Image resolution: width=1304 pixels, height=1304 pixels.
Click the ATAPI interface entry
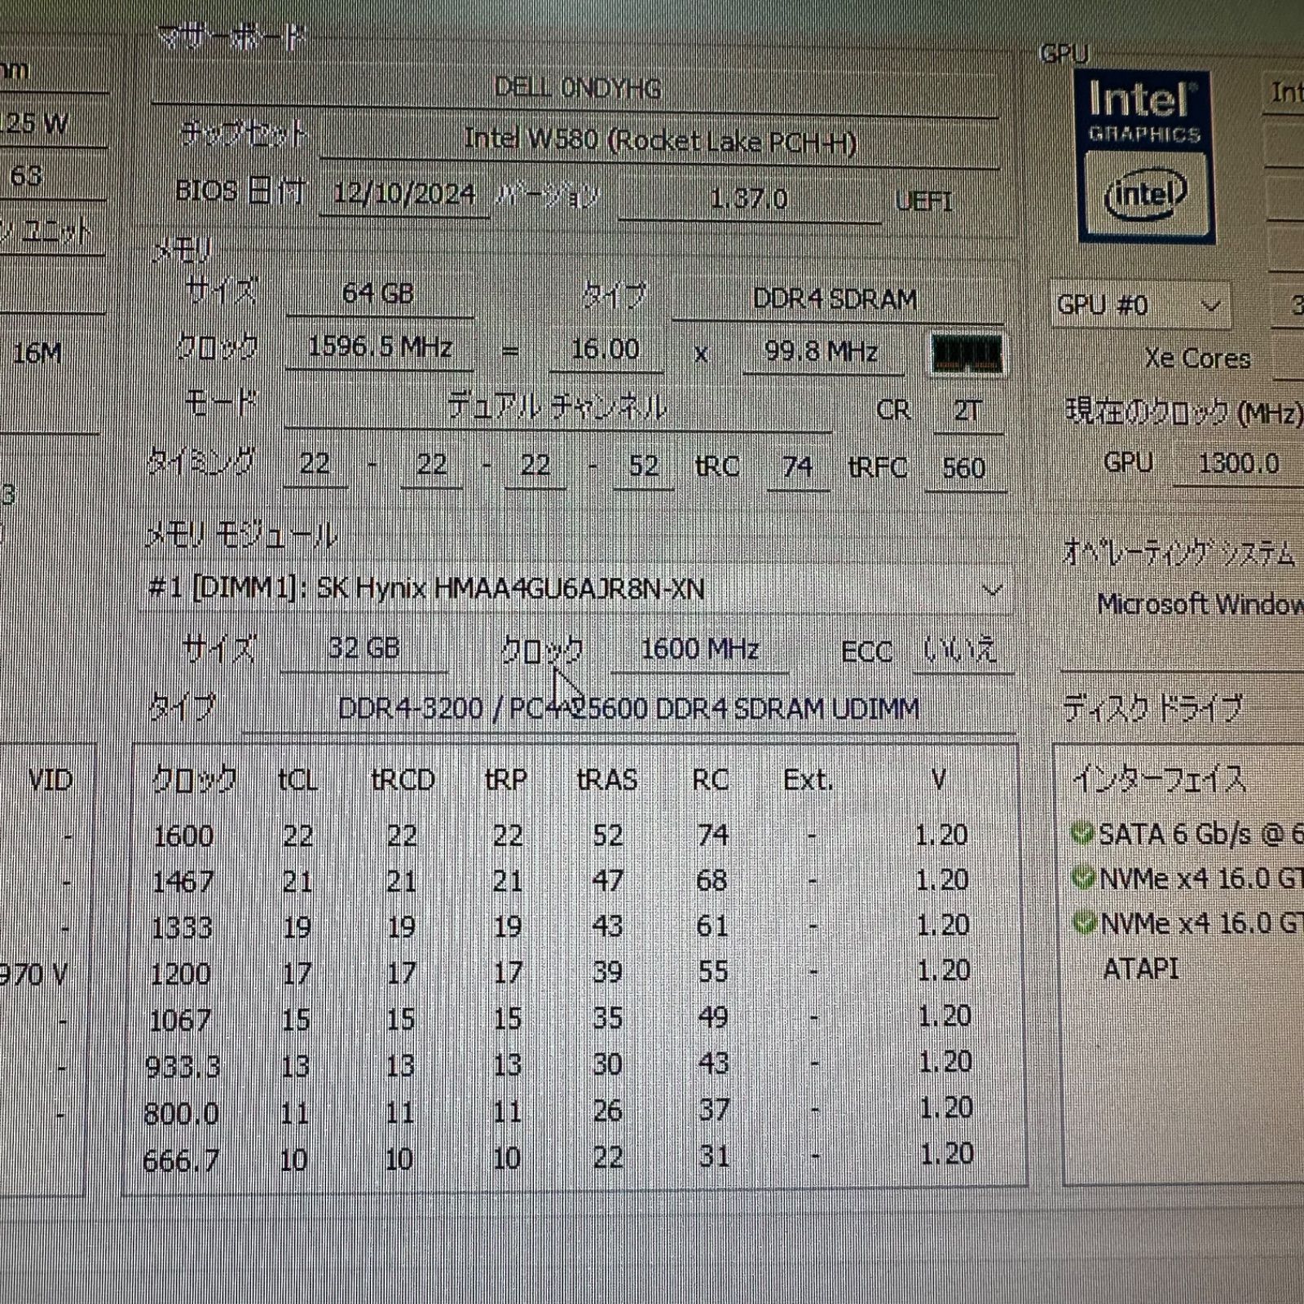(x=1140, y=969)
